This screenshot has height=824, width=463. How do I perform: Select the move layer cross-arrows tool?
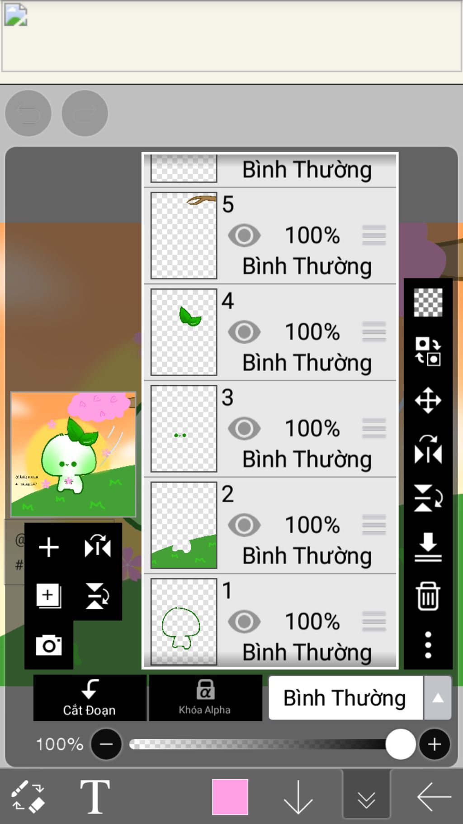click(428, 400)
